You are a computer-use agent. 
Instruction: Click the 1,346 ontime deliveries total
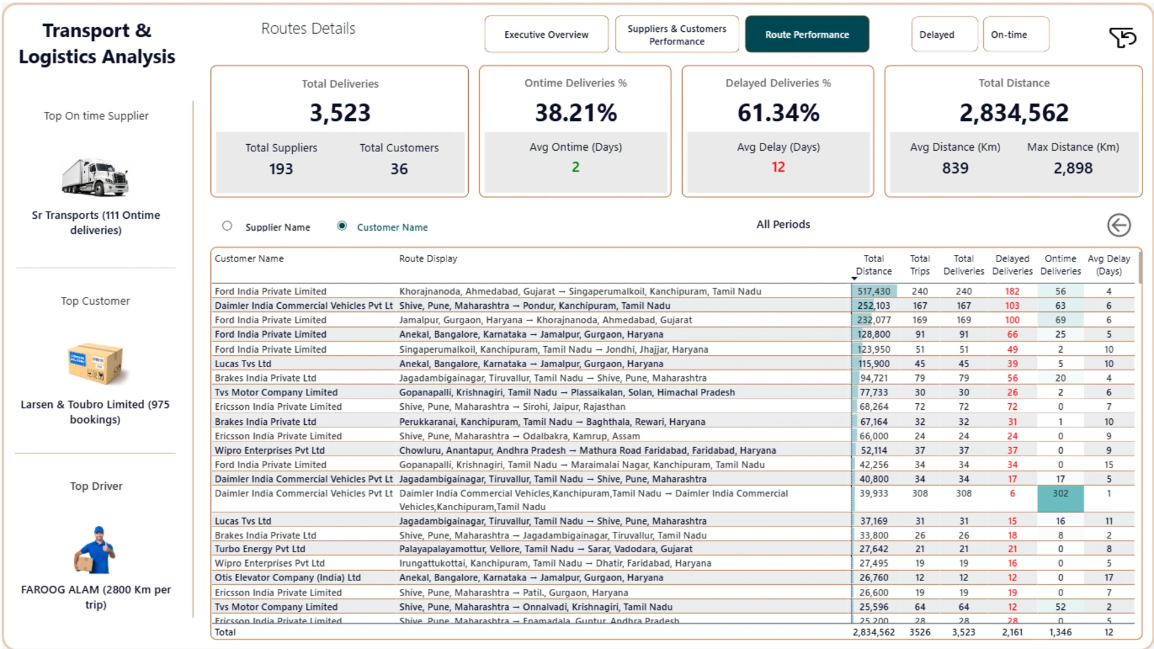click(1060, 632)
